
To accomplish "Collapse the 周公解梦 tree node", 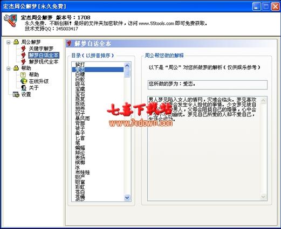I will point(8,43).
